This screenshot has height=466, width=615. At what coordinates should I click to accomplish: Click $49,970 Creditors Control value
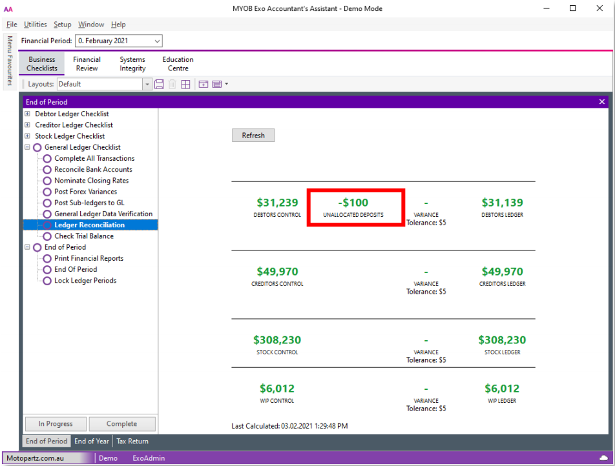click(277, 272)
